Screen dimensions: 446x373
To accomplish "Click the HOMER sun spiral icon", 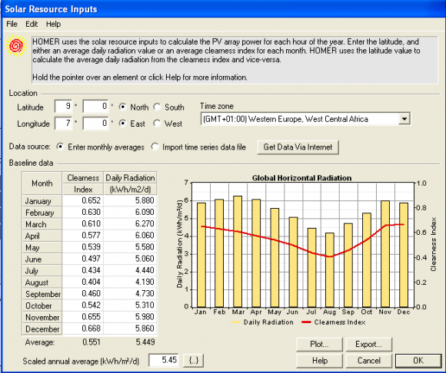I will click(x=16, y=45).
